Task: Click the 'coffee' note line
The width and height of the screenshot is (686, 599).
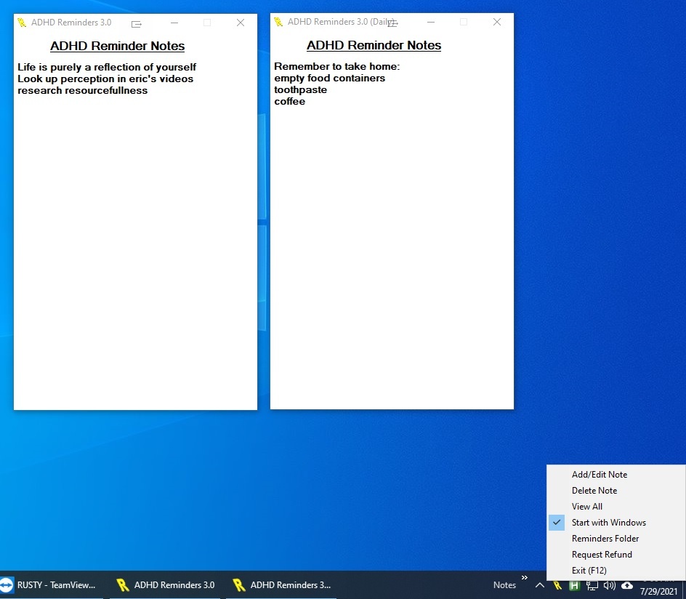Action: [x=290, y=101]
